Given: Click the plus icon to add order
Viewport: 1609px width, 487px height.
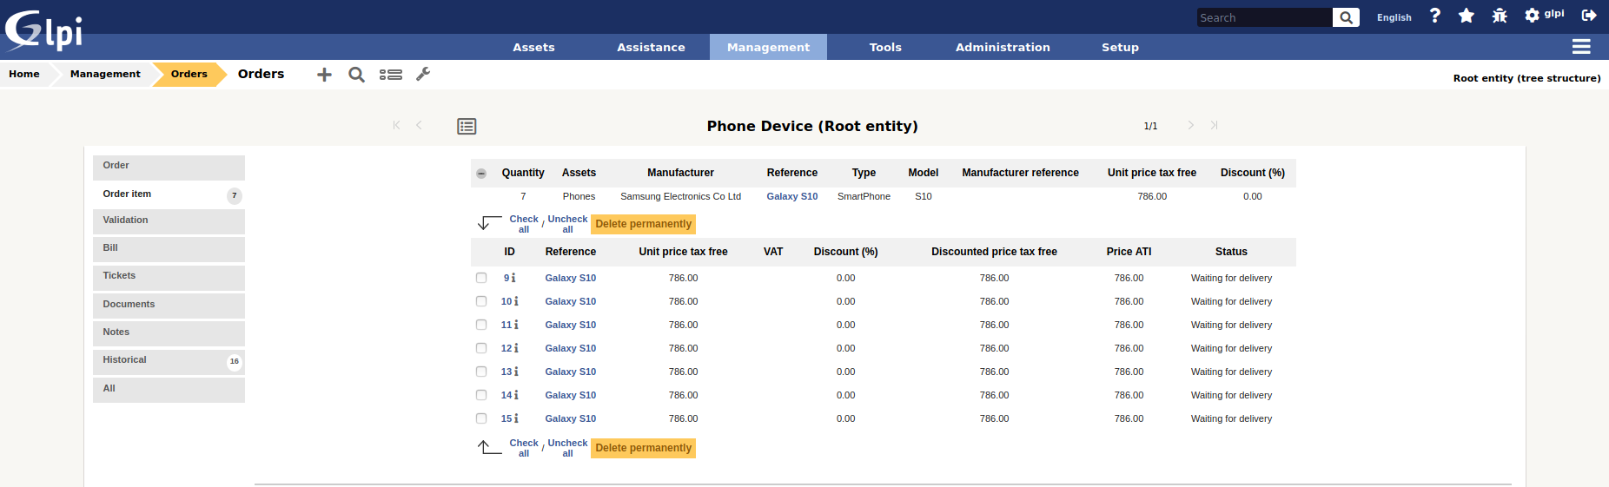Looking at the screenshot, I should [324, 75].
